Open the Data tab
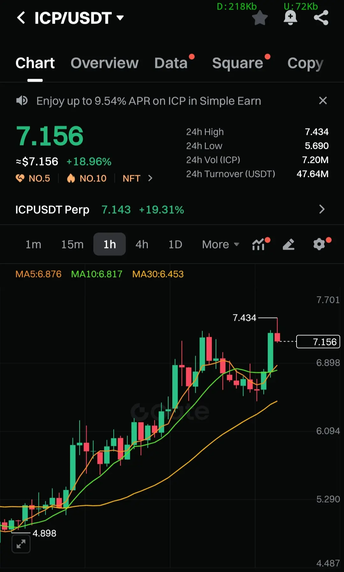344x572 pixels. pyautogui.click(x=171, y=63)
